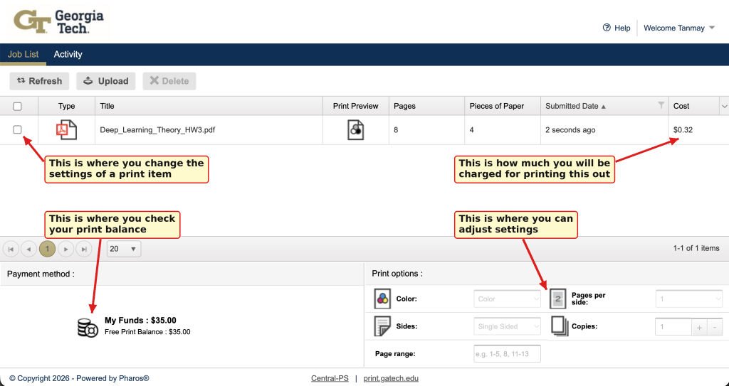Click the Refresh button
Screen dimensions: 729x386
pyautogui.click(x=40, y=81)
